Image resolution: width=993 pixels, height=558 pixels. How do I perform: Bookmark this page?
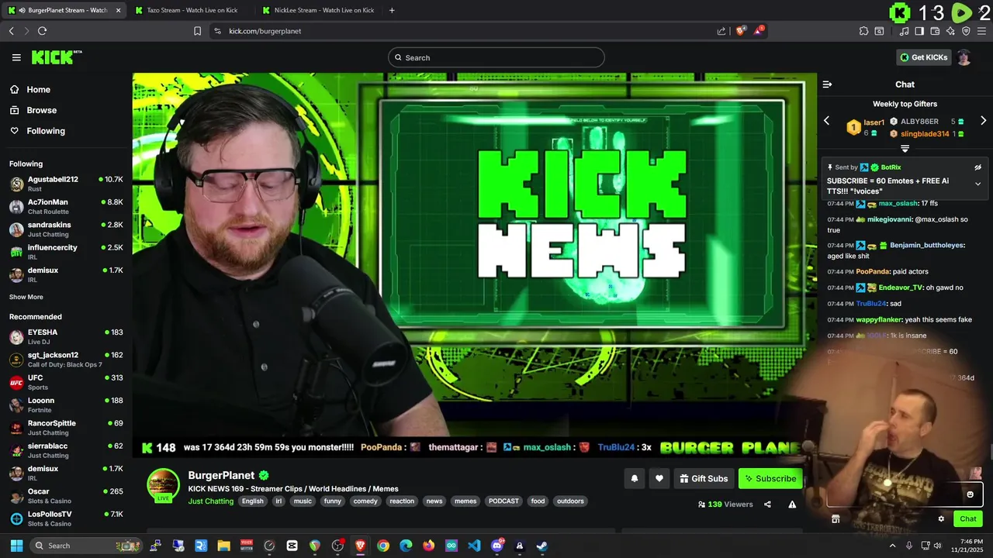pos(197,31)
